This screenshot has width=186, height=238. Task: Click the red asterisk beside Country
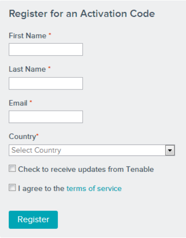tap(37, 135)
